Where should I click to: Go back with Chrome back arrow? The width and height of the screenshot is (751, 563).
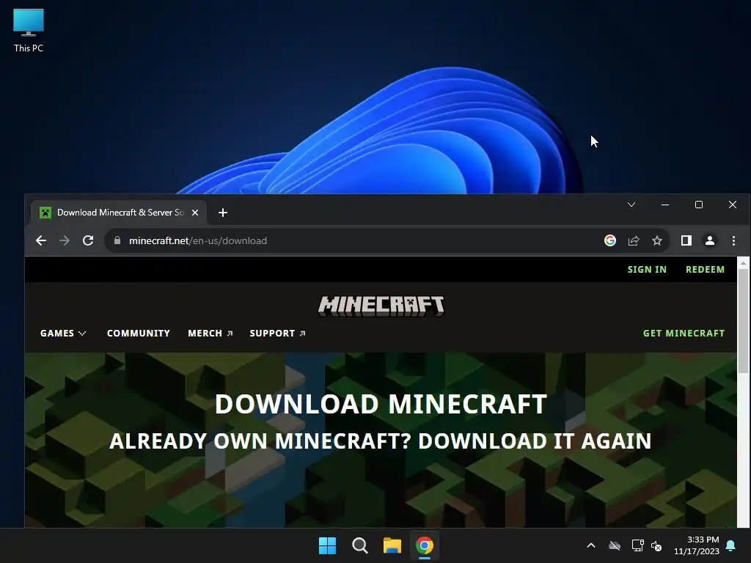pos(41,240)
